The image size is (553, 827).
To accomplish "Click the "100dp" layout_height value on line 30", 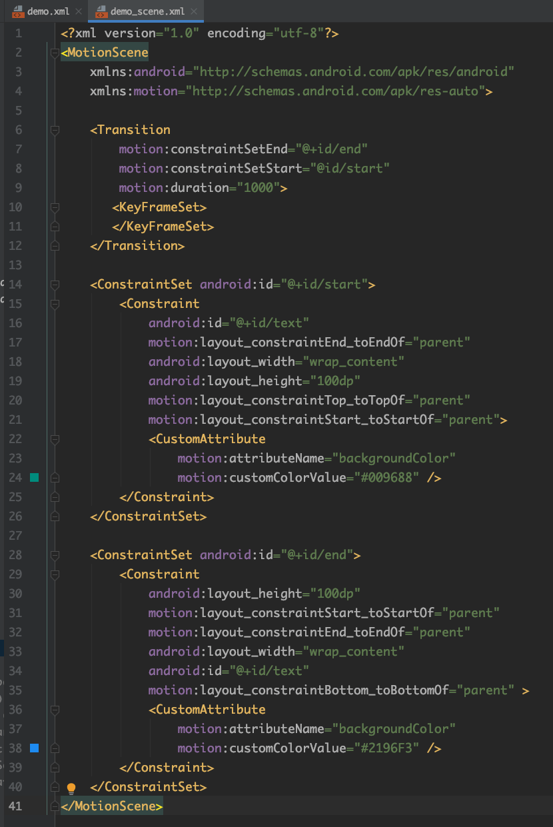I will click(x=335, y=593).
